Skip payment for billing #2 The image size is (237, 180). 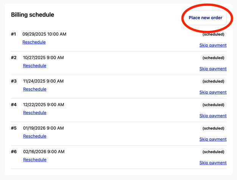coord(213,69)
